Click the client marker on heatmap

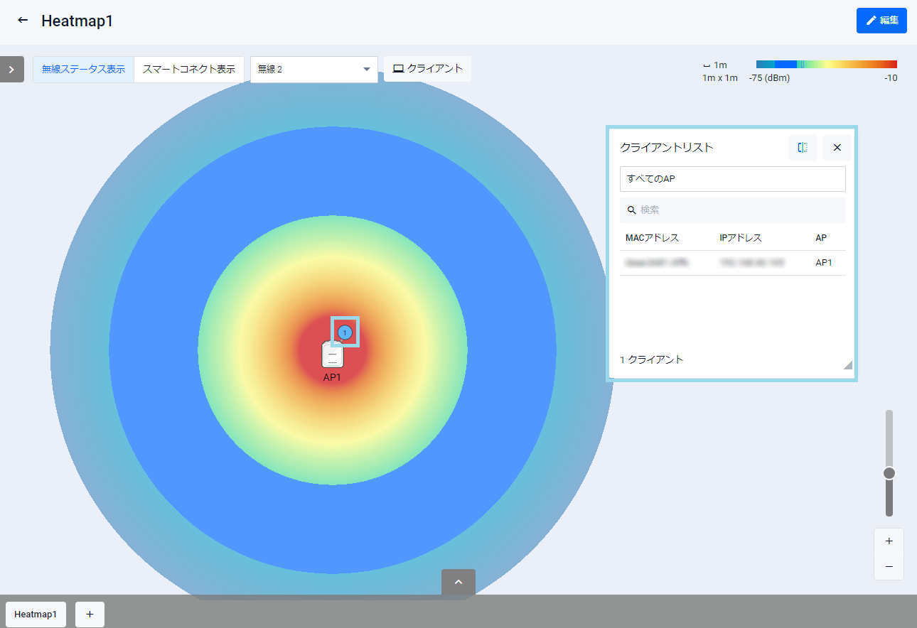point(345,332)
